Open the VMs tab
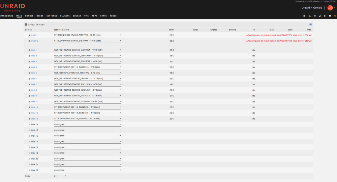Viewport: 337px width, 182px height. [x=86, y=16]
